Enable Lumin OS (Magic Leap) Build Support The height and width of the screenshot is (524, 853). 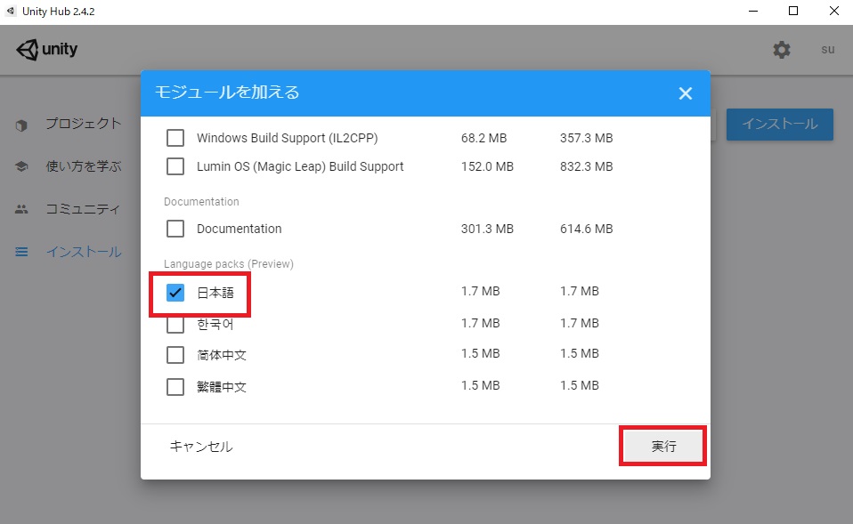(x=174, y=166)
